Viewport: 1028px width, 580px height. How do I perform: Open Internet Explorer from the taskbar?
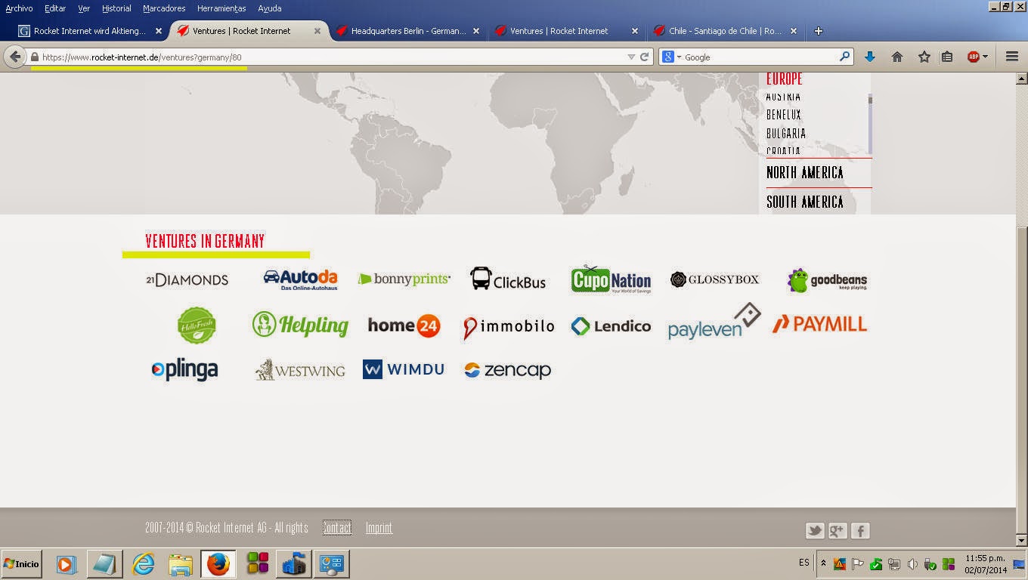143,564
